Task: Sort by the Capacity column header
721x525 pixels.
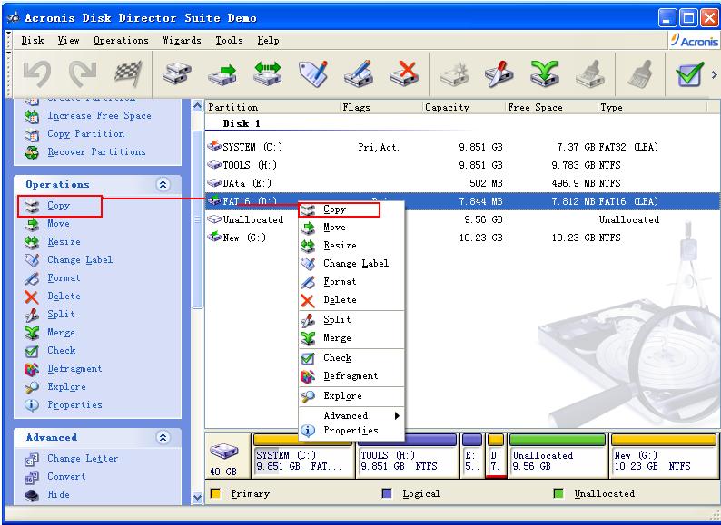Action: click(x=463, y=107)
